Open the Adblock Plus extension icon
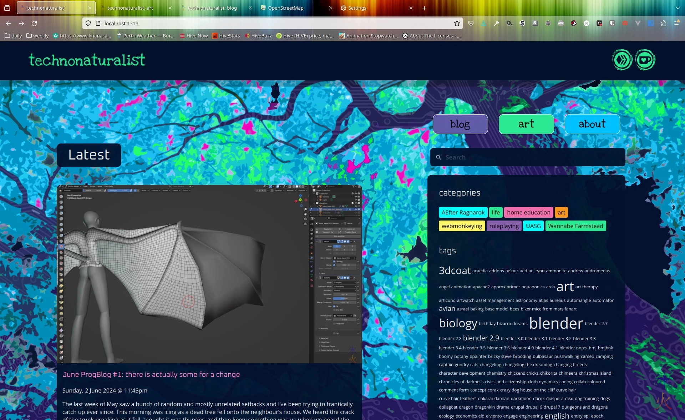Image resolution: width=685 pixels, height=420 pixels. 561,23
